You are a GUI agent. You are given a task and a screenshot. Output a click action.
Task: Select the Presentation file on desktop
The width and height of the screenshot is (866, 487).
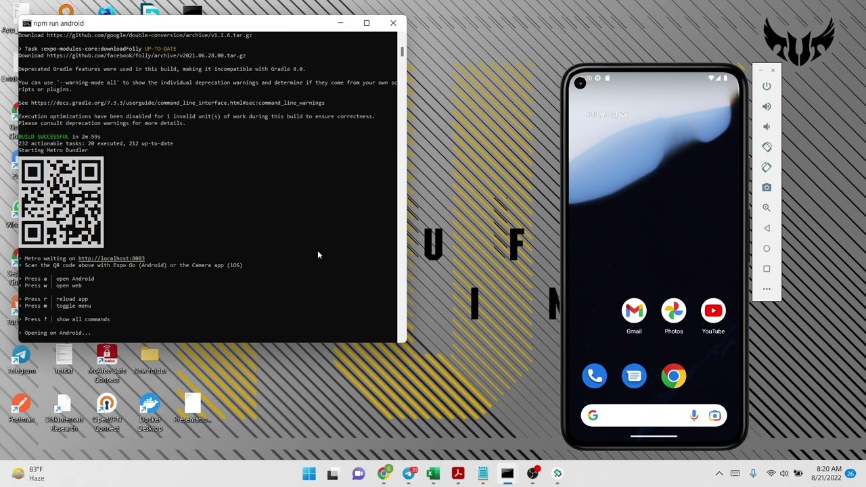pyautogui.click(x=192, y=408)
